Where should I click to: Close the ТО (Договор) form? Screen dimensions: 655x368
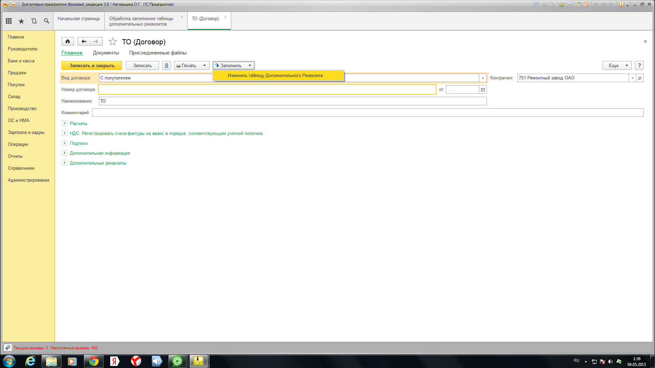[645, 42]
